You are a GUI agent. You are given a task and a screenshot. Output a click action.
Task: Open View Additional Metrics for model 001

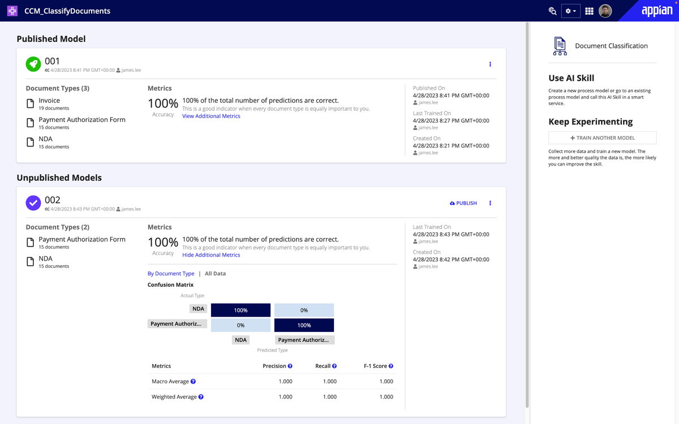(211, 116)
